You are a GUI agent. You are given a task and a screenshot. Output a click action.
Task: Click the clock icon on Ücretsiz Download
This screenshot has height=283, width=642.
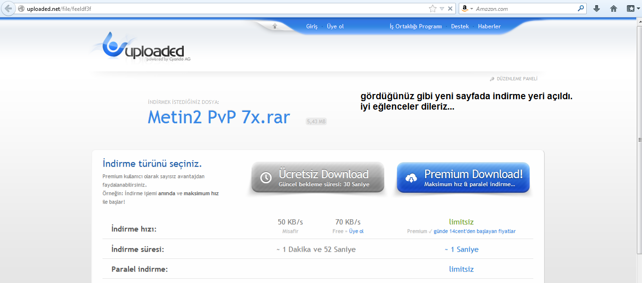(x=266, y=178)
